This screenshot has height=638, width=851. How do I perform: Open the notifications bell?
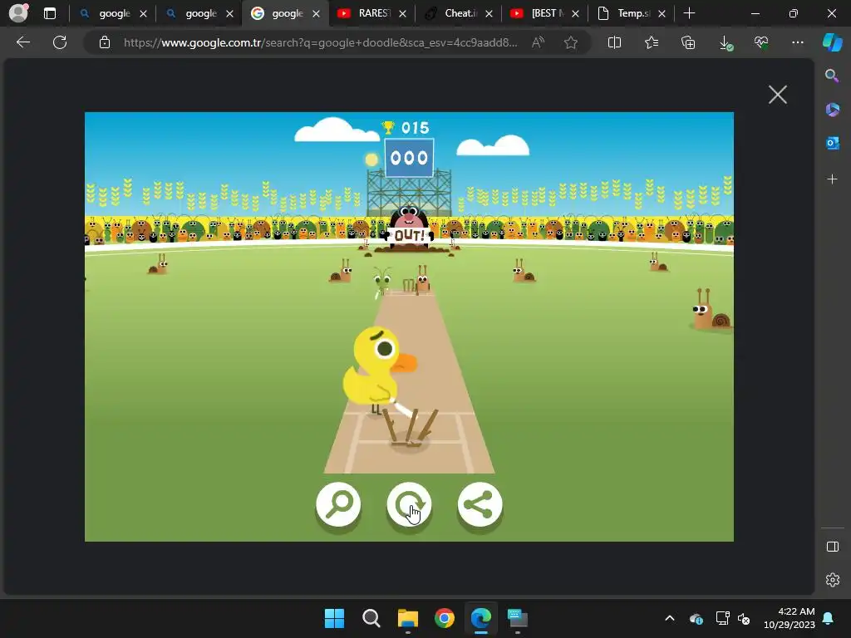(829, 618)
